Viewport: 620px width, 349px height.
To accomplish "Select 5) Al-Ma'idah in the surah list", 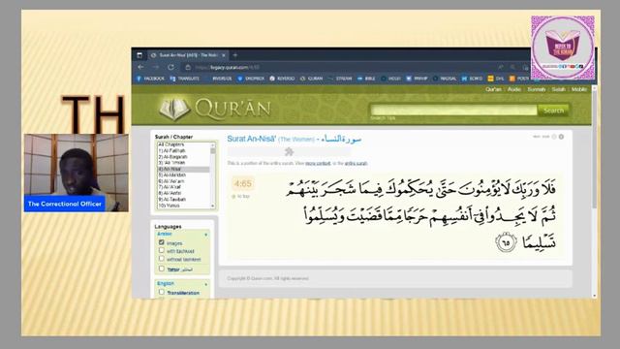I will 183,174.
